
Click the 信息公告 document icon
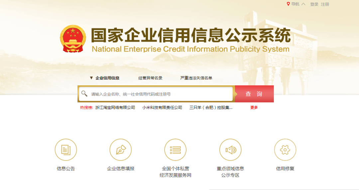[66, 150]
